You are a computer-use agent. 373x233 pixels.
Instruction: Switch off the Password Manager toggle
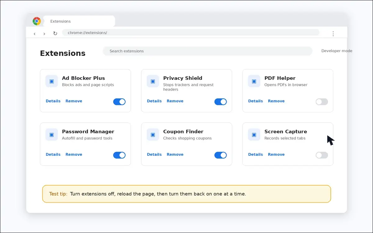tap(119, 155)
